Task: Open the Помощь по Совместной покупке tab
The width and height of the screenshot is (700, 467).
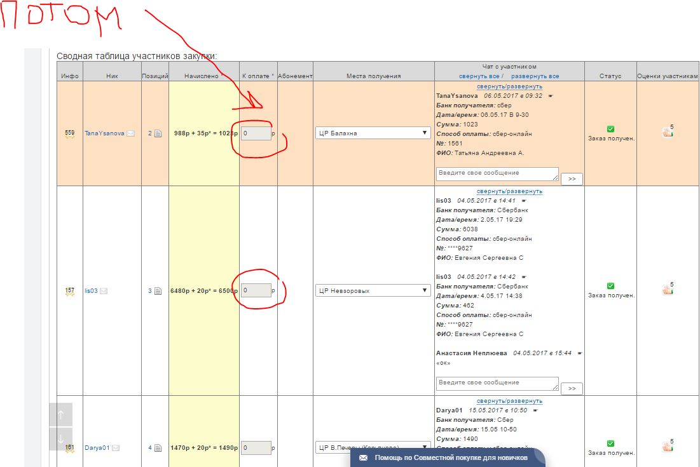Action: (x=448, y=457)
